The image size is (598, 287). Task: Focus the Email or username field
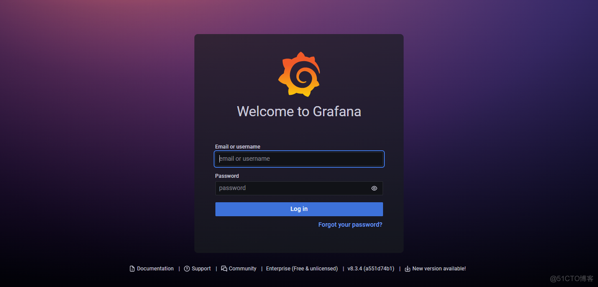point(299,159)
